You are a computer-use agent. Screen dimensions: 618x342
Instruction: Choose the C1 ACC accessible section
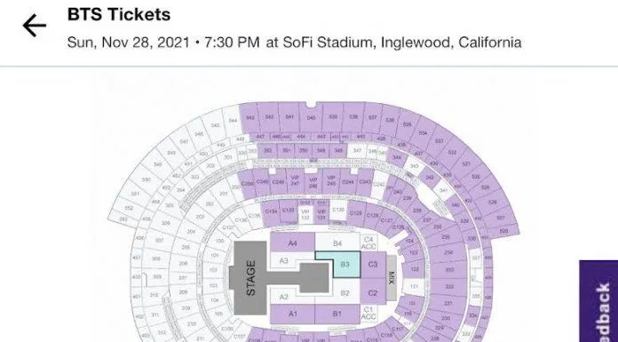368,313
